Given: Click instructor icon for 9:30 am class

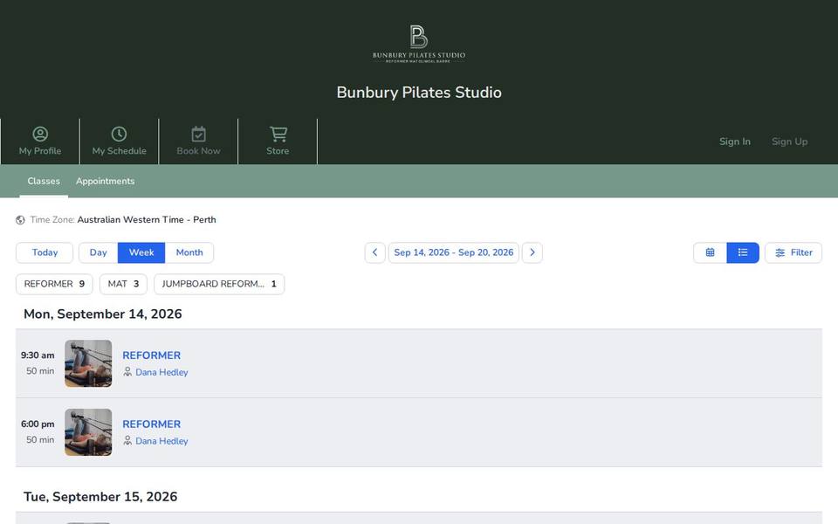Looking at the screenshot, I should tap(127, 372).
